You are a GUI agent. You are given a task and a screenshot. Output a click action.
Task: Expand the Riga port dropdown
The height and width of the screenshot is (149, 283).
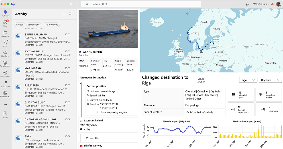point(248,80)
